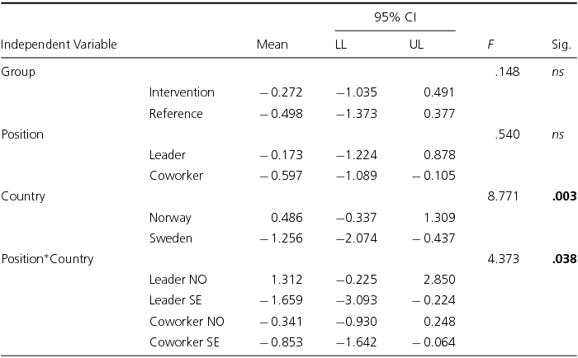Select the Sweden row label
Screen dimensions: 578x358
point(171,238)
